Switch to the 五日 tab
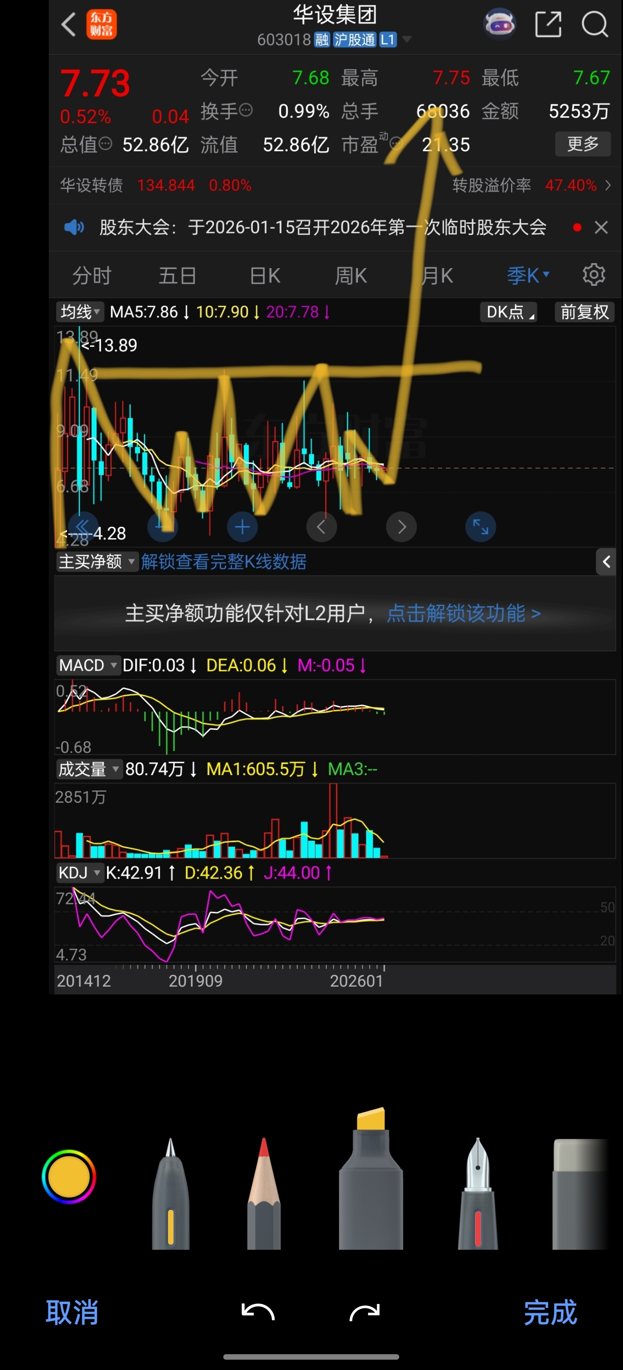 click(x=178, y=275)
